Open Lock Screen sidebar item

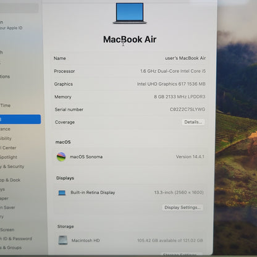pyautogui.click(x=7, y=230)
